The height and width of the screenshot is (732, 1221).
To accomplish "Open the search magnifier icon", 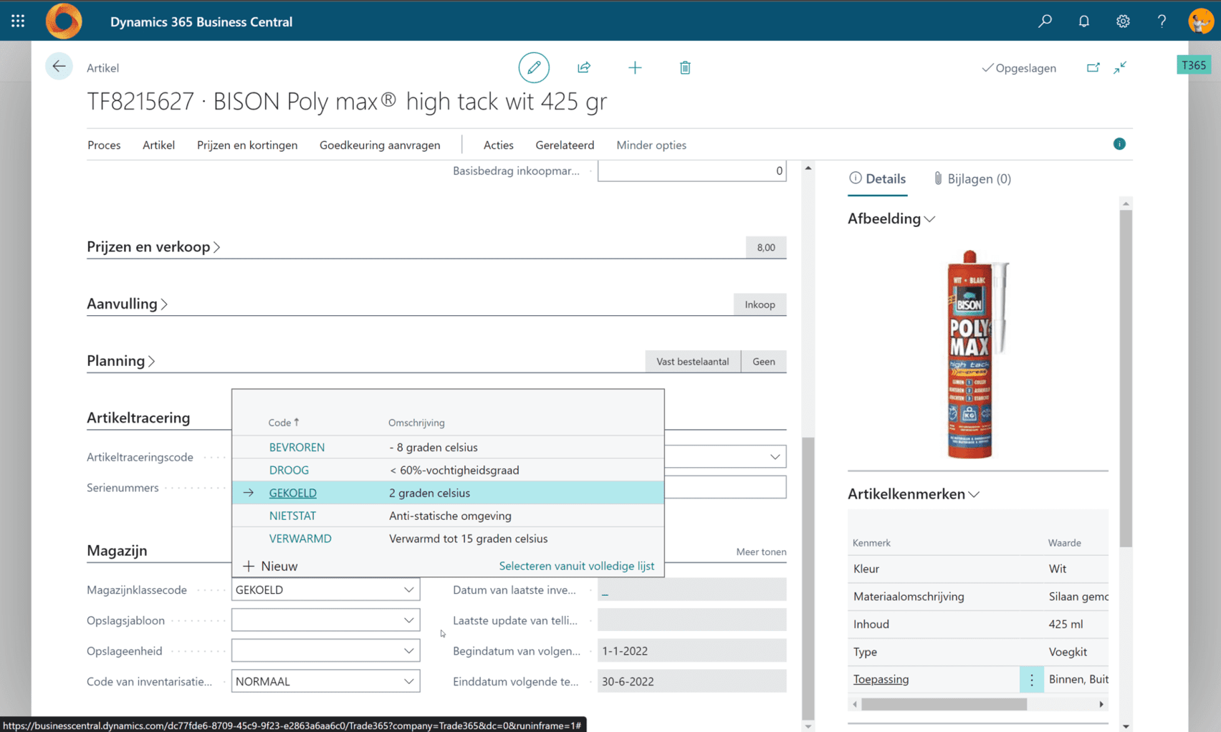I will pyautogui.click(x=1045, y=21).
